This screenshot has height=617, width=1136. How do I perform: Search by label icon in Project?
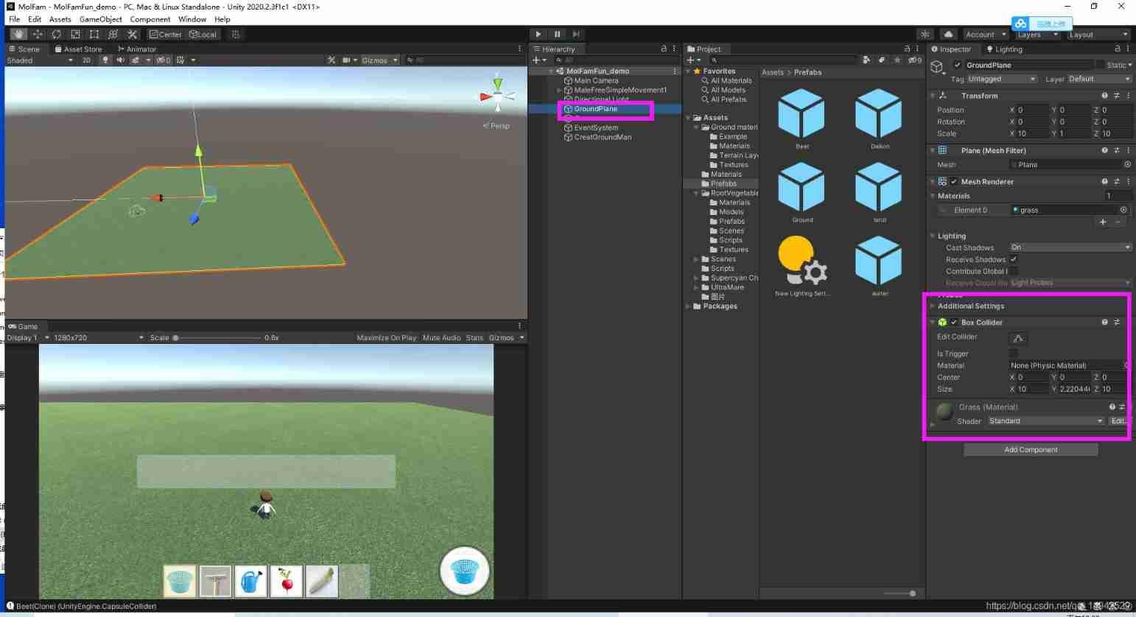coord(882,60)
